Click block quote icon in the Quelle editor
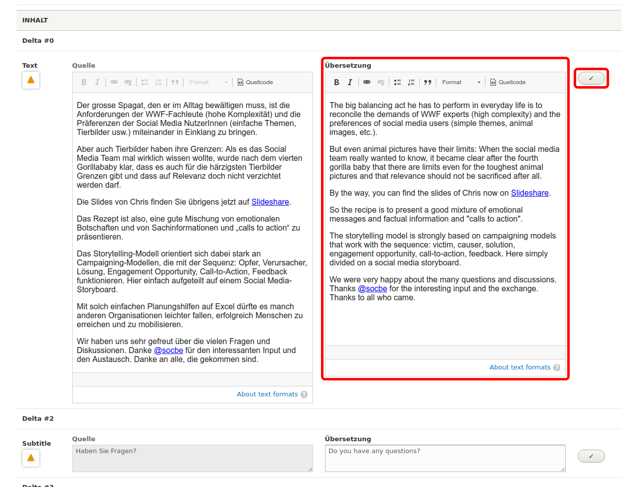Screen dimensions: 638x487 pos(175,82)
